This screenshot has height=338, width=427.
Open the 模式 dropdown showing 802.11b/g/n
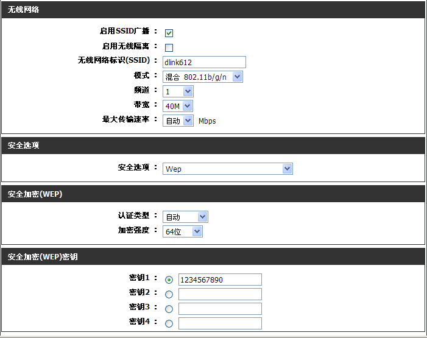coord(203,77)
